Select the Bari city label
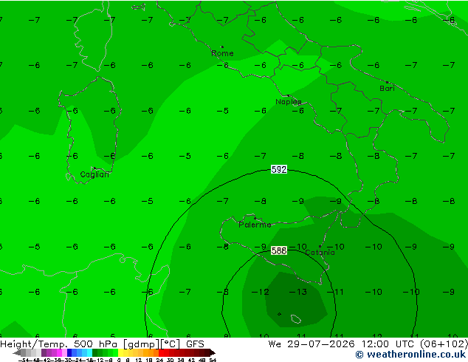The width and height of the screenshot is (468, 362). 387,89
